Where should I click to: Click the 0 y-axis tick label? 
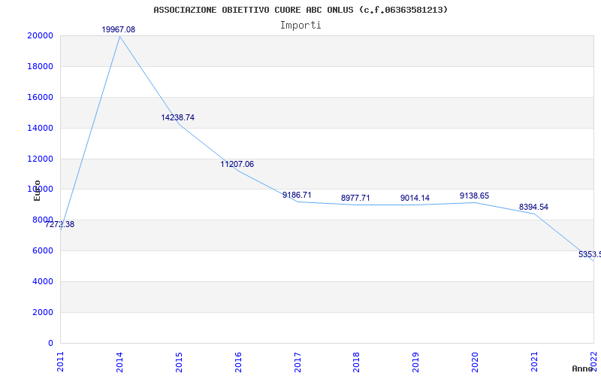coord(50,343)
